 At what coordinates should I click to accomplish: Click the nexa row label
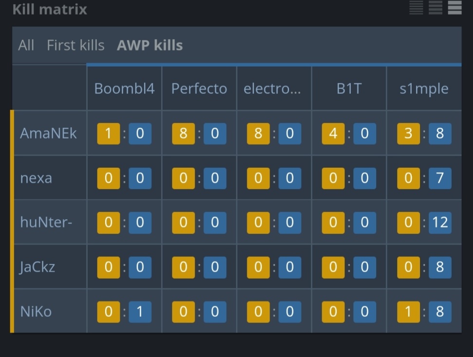pyautogui.click(x=36, y=178)
